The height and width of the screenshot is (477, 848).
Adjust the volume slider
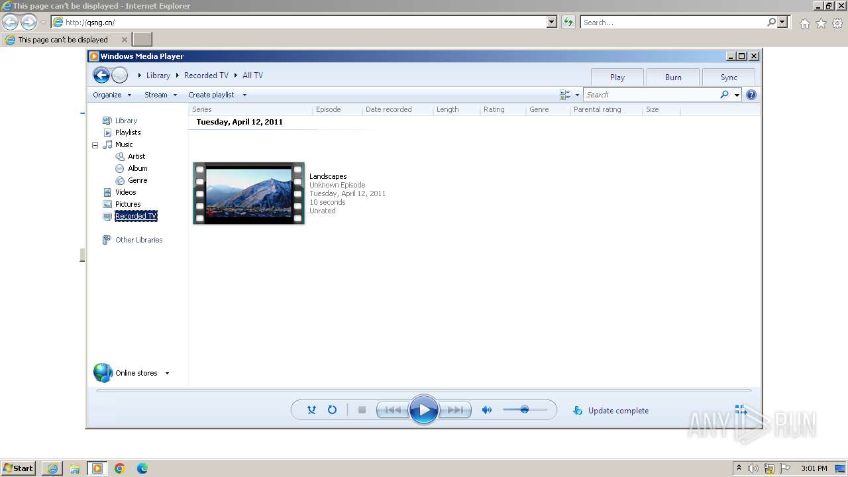pyautogui.click(x=525, y=410)
